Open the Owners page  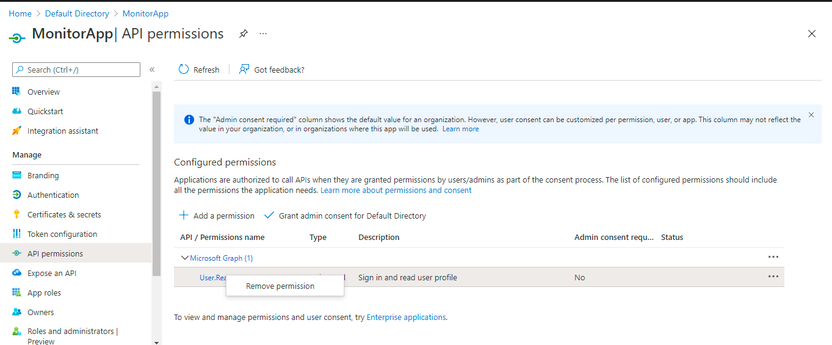(x=41, y=312)
